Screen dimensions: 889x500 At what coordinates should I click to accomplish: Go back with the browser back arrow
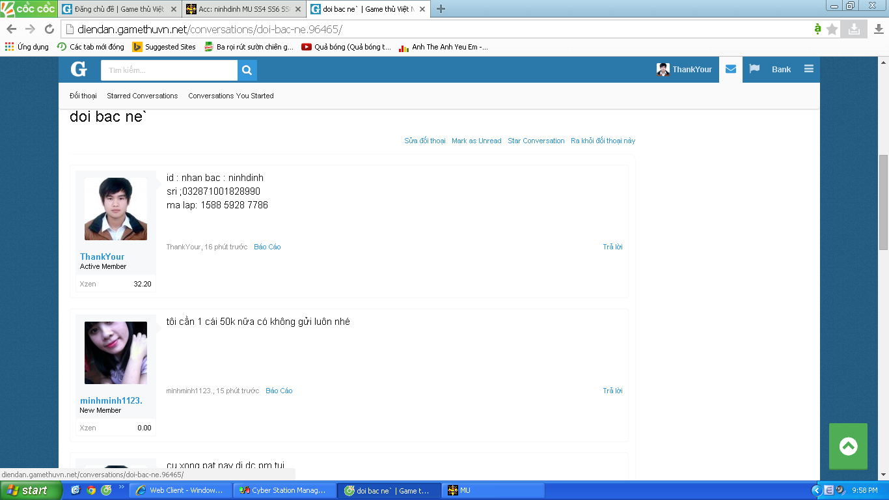pos(11,29)
